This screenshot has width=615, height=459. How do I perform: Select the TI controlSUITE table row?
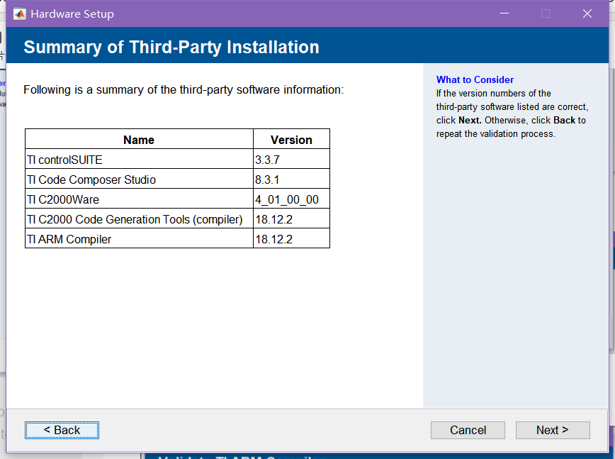pyautogui.click(x=138, y=159)
